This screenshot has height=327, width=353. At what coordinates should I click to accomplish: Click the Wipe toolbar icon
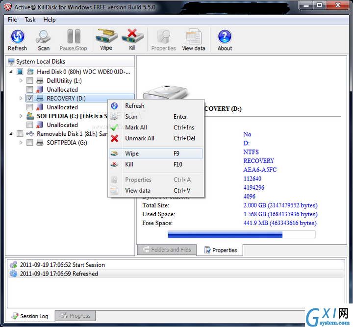click(106, 36)
